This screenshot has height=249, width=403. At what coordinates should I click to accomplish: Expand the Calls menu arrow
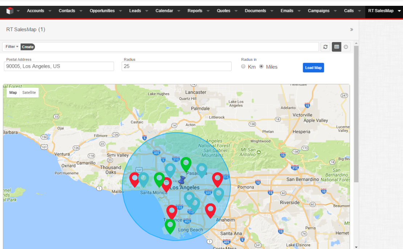(359, 11)
